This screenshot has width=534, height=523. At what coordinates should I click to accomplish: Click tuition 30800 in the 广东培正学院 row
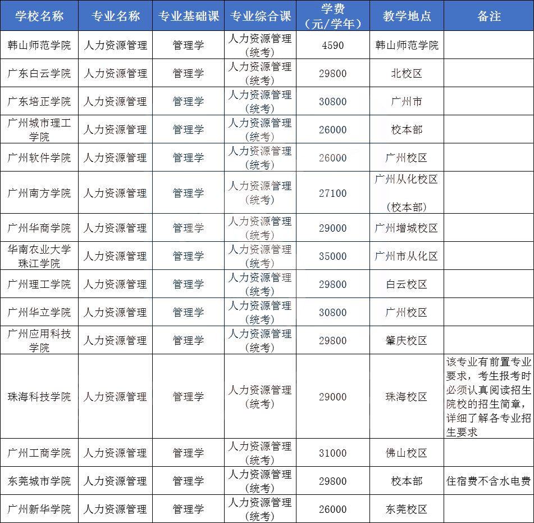tap(333, 101)
